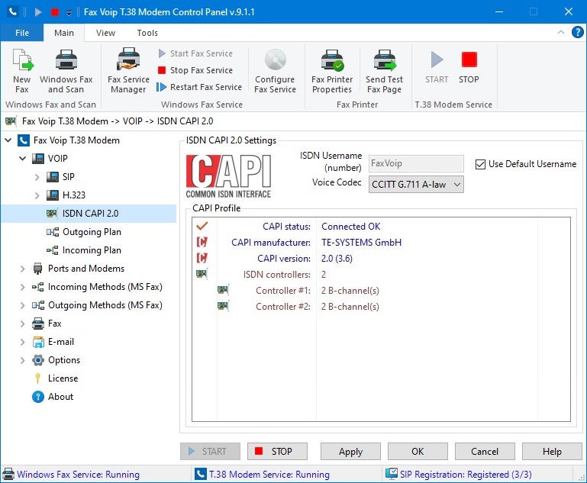Viewport: 587px width, 483px height.
Task: Expand the E-mail tree node
Action: point(23,342)
